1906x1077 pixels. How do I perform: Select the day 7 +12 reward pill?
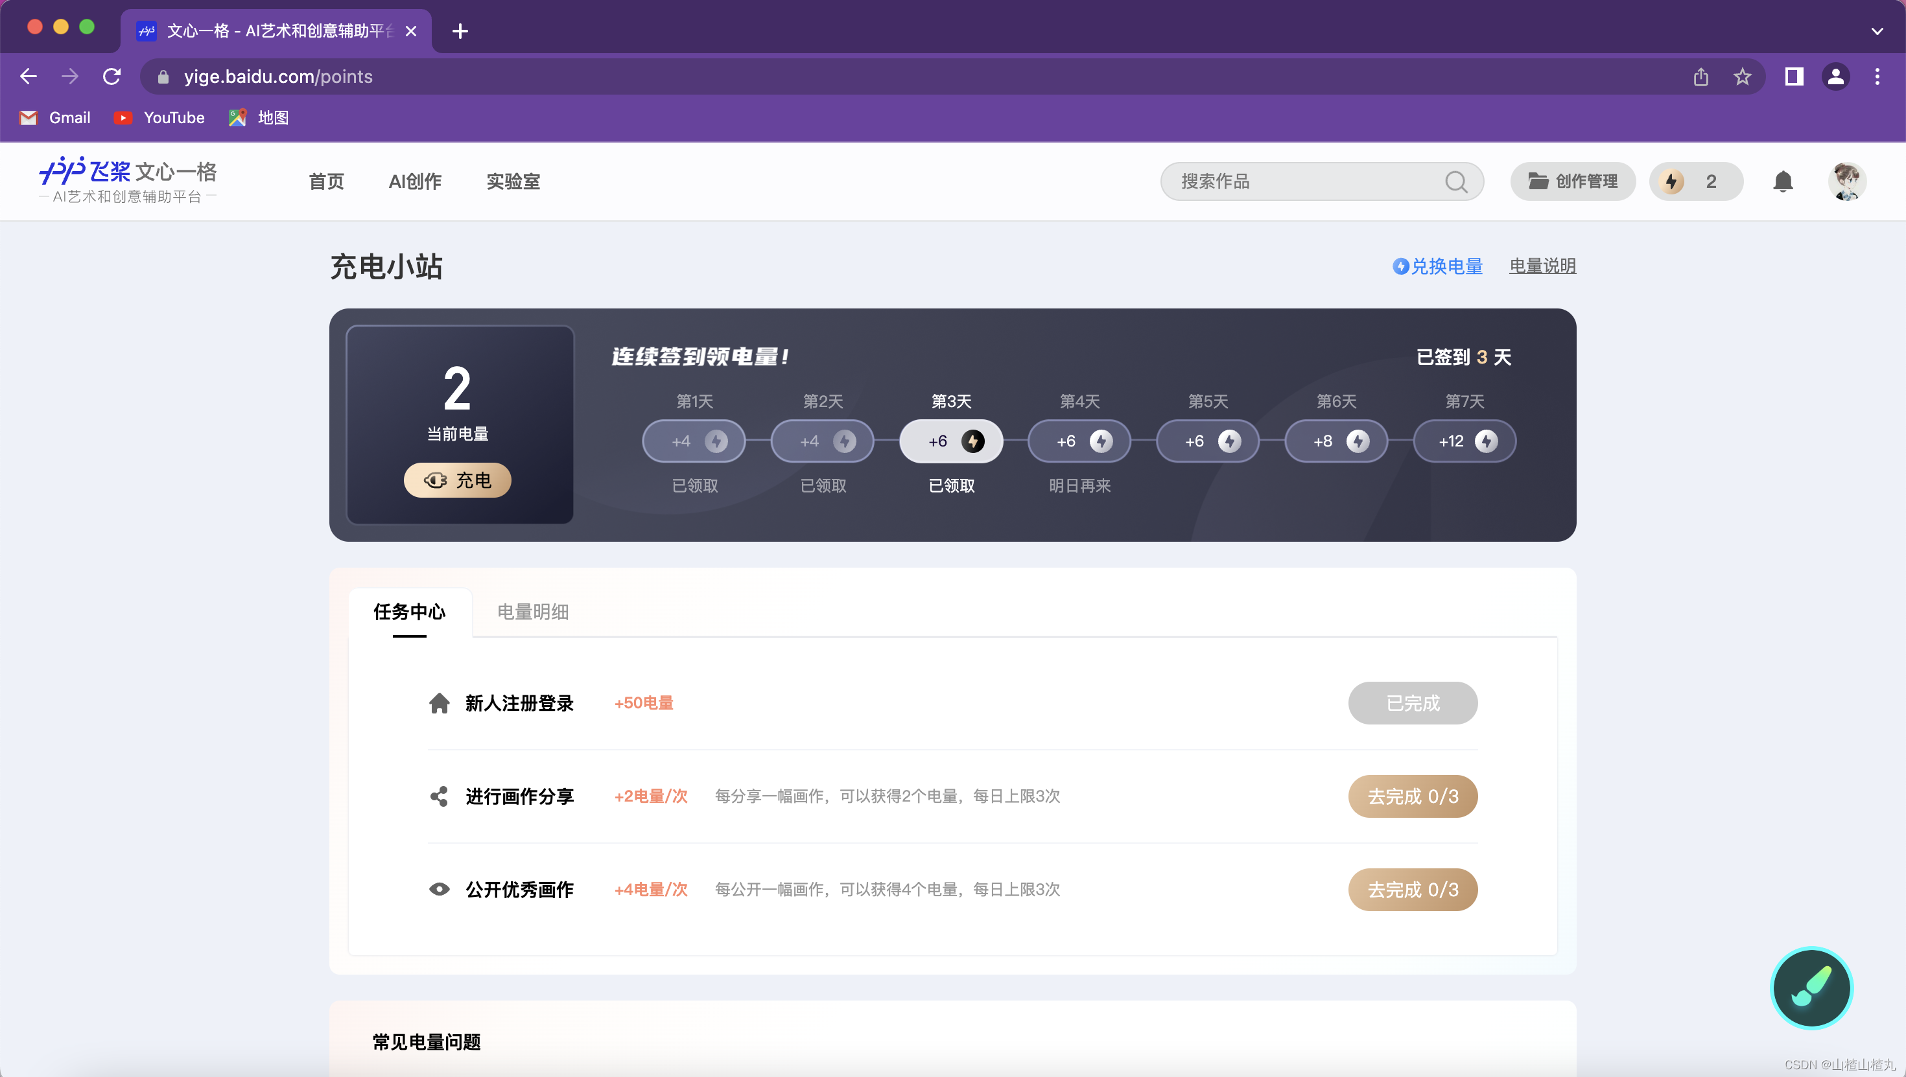(1465, 441)
